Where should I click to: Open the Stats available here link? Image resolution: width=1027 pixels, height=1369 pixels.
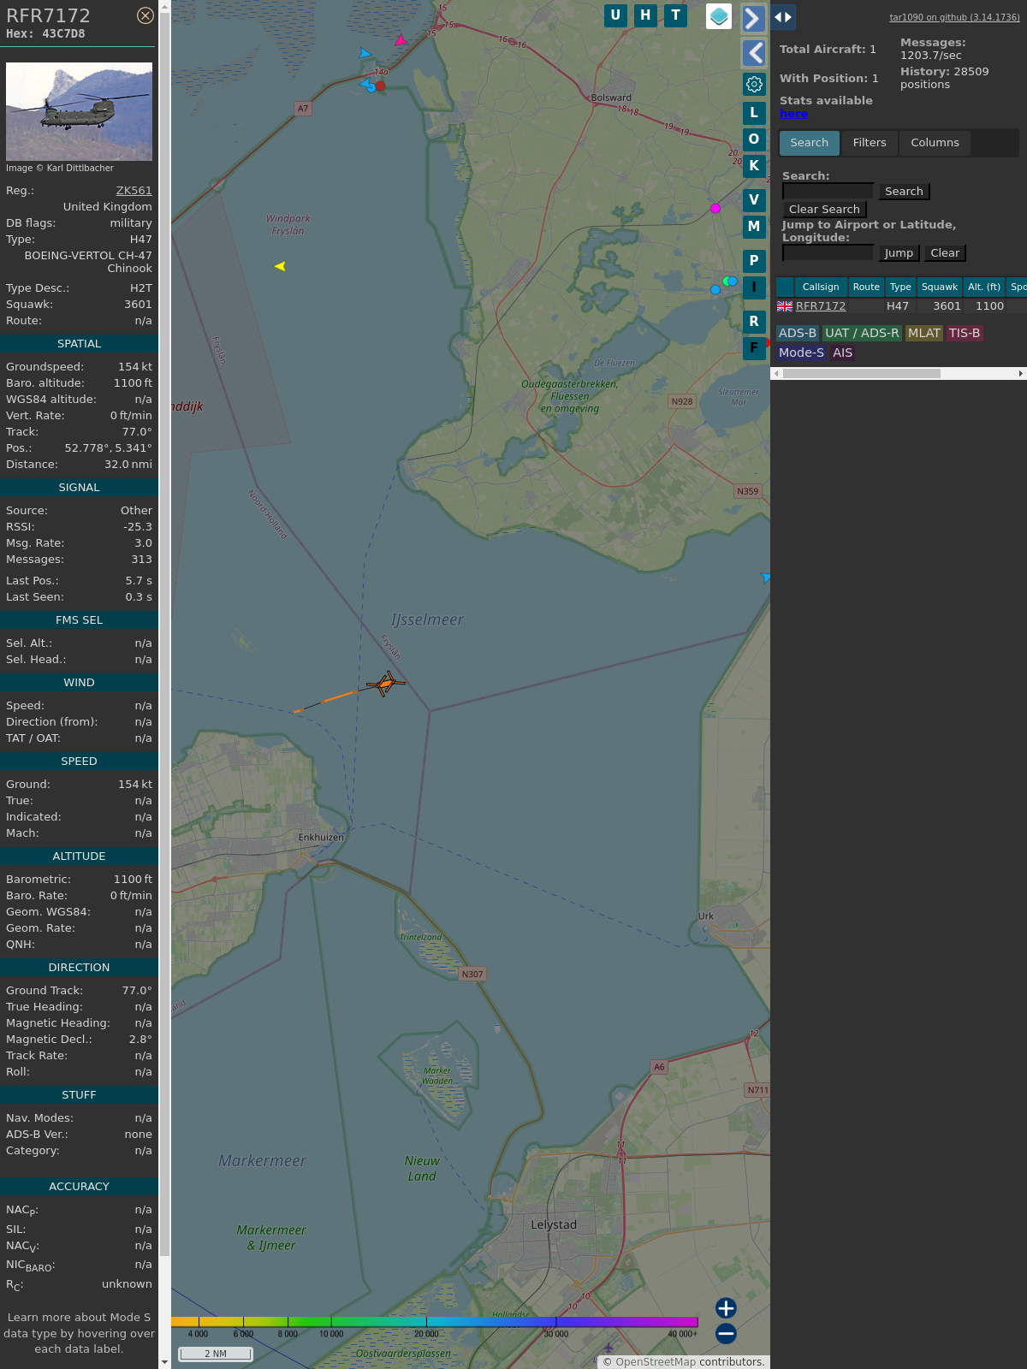point(793,114)
